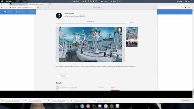194x109 pixels.
Task: Switch to the GitHub browser tab
Action: [x=18, y=4]
